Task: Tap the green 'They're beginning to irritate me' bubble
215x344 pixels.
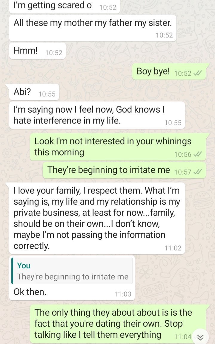Action: 124,170
